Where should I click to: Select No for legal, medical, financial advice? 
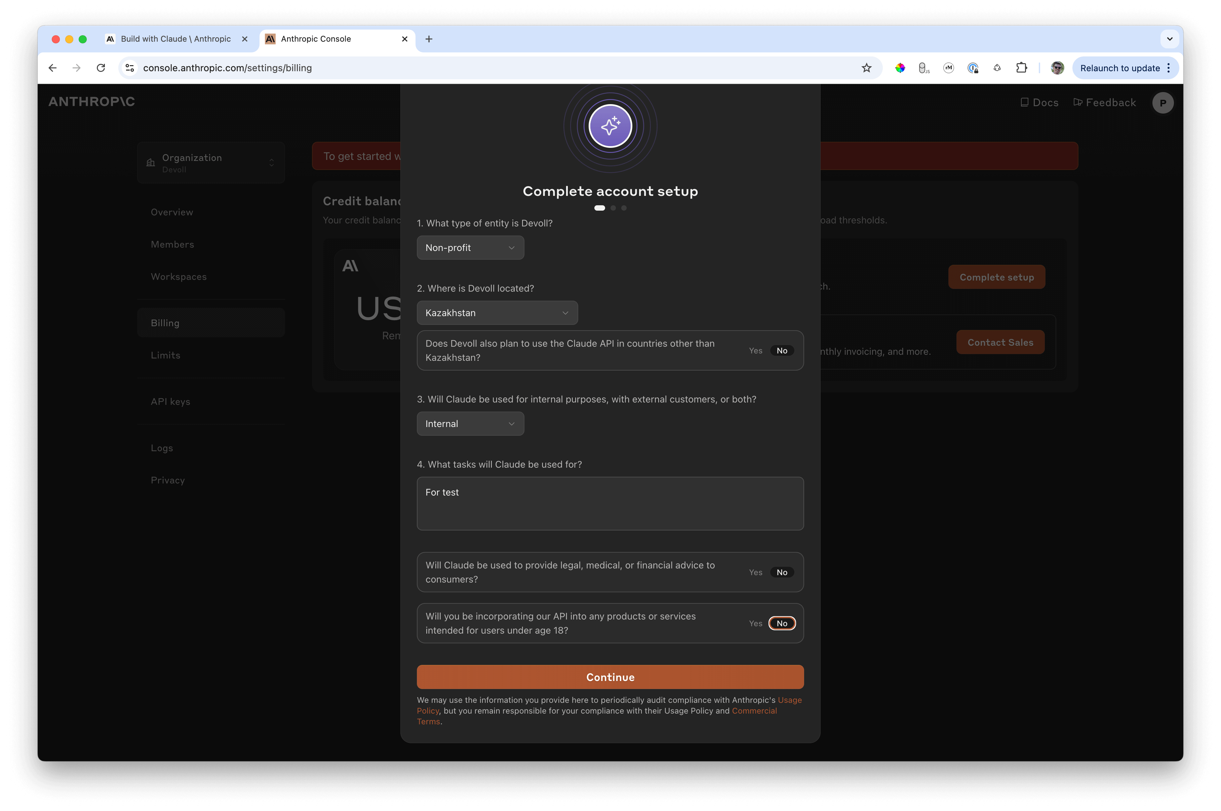pyautogui.click(x=782, y=572)
